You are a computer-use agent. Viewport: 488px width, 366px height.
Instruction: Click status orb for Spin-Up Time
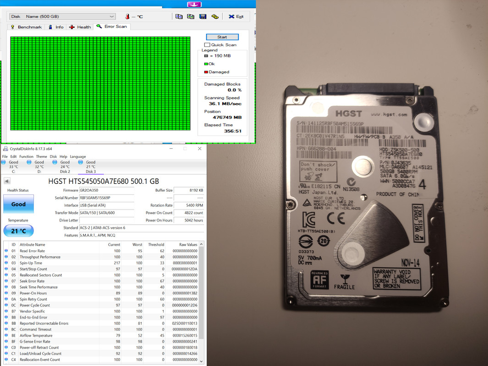[6, 263]
